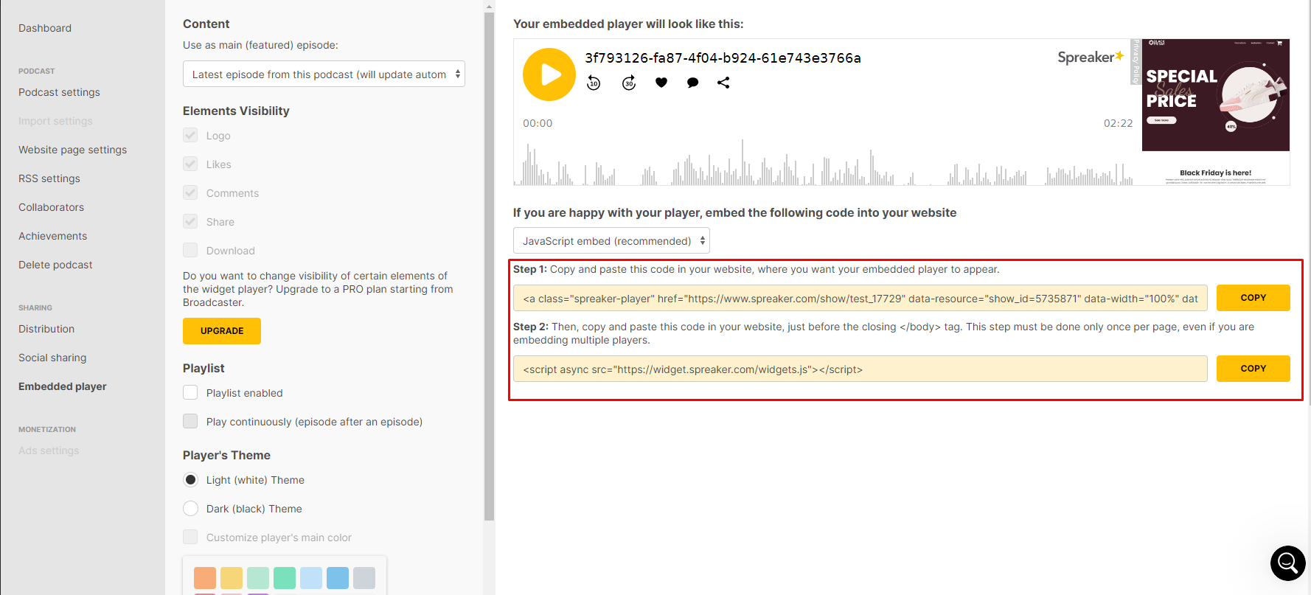The height and width of the screenshot is (595, 1311).
Task: Open comments via speech bubble icon
Action: click(692, 83)
